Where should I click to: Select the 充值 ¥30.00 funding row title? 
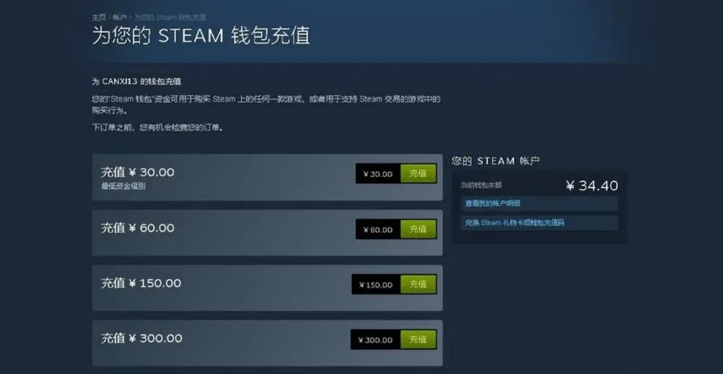pos(138,173)
